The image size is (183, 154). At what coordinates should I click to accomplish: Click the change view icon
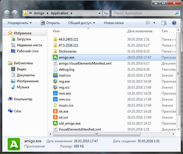[148, 23]
